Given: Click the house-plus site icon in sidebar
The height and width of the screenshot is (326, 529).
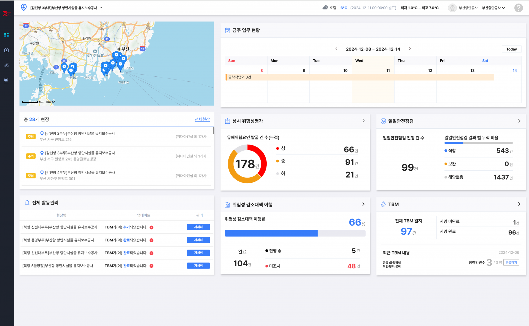Looking at the screenshot, I should coord(7,50).
